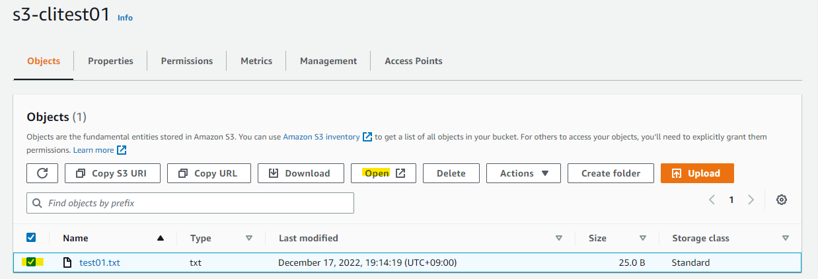
Task: Click the Open button
Action: 383,173
